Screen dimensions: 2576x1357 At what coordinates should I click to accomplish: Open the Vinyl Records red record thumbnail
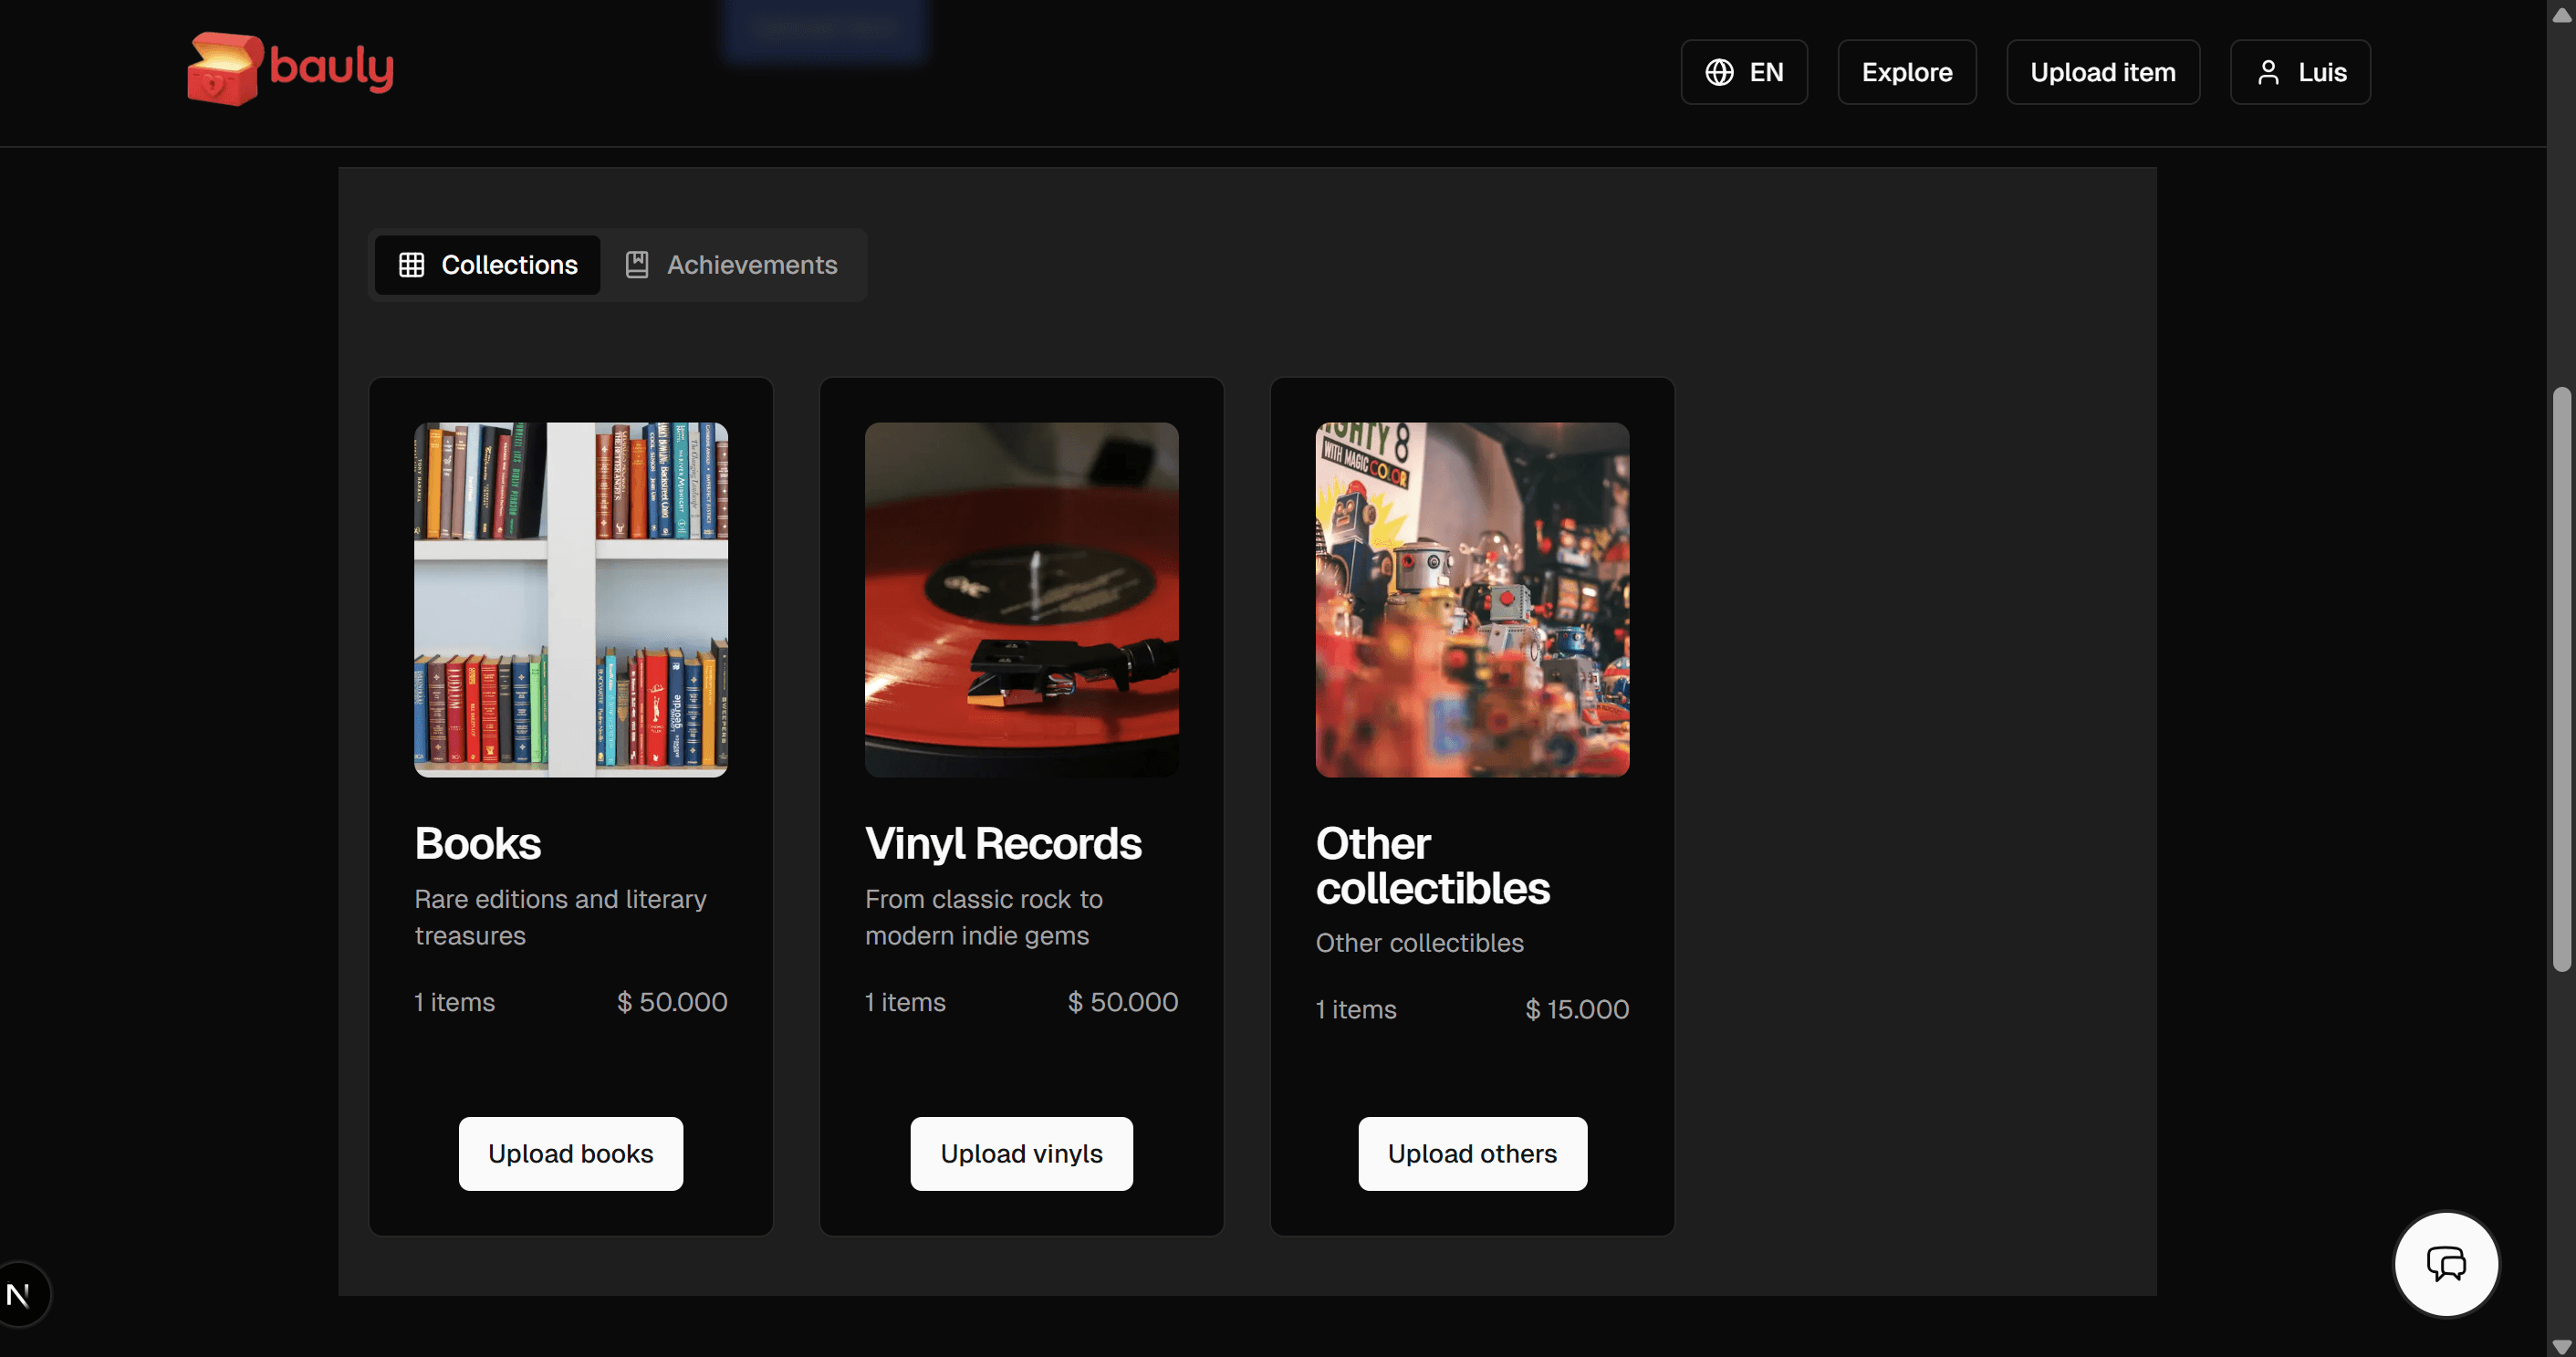1022,600
